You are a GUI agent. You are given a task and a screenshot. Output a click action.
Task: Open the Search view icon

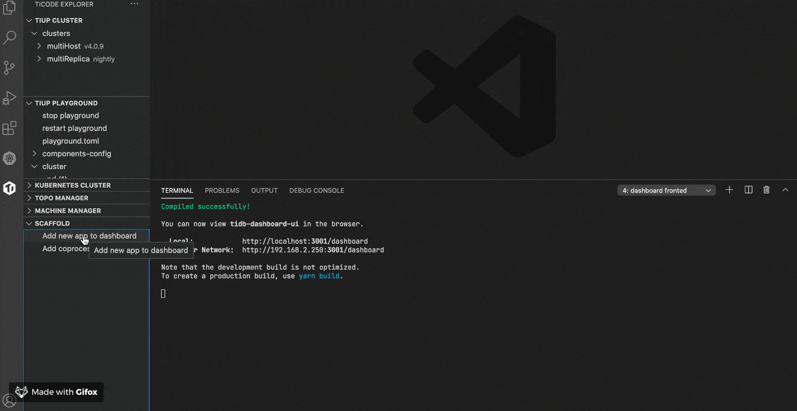(9, 37)
